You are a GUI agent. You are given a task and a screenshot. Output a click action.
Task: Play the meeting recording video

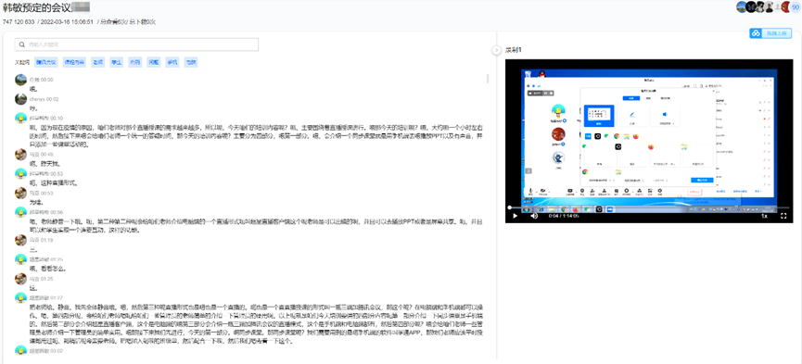[516, 216]
